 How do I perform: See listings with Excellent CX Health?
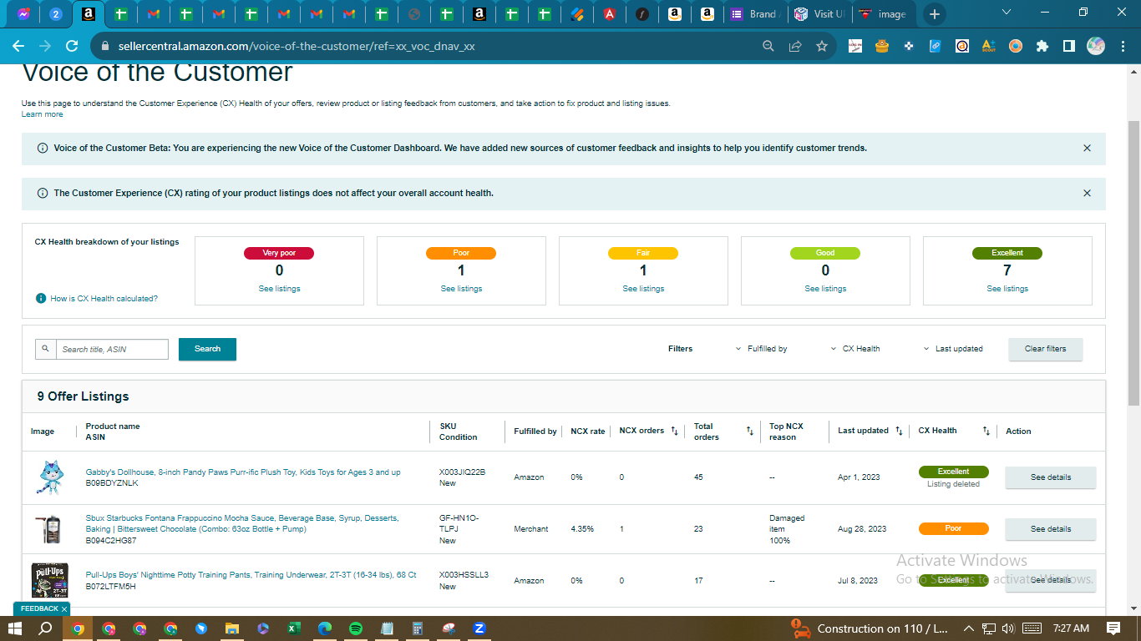point(1007,289)
